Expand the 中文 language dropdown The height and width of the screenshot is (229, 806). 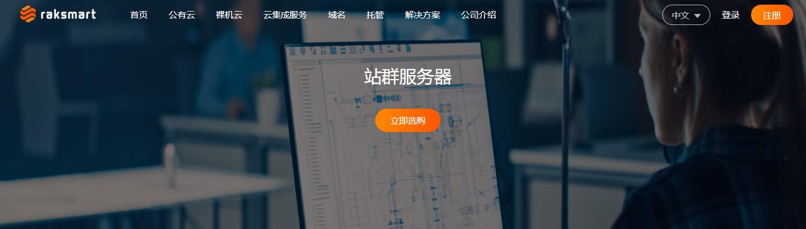686,15
